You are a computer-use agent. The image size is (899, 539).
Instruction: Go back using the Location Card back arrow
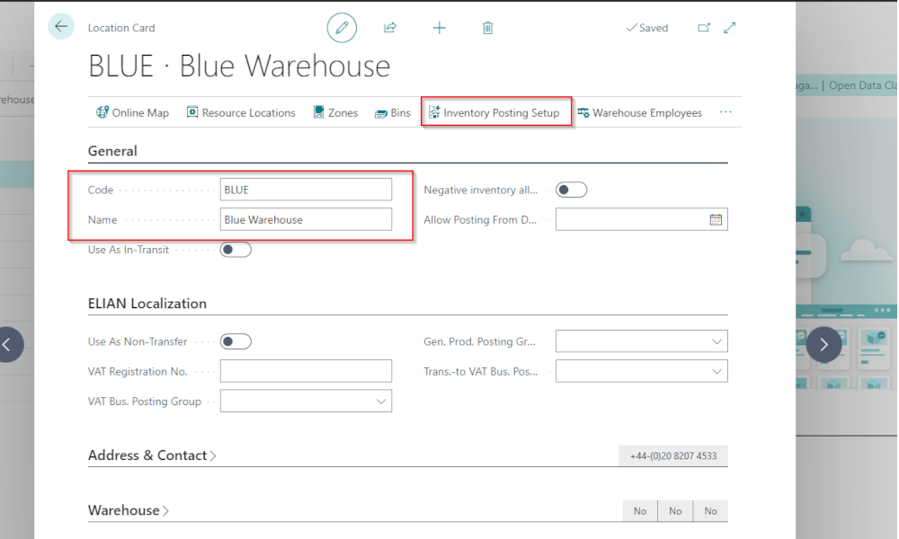(x=61, y=26)
